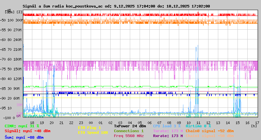Click the '300M' y-axis label
The image size is (261, 140).
tap(19, 20)
